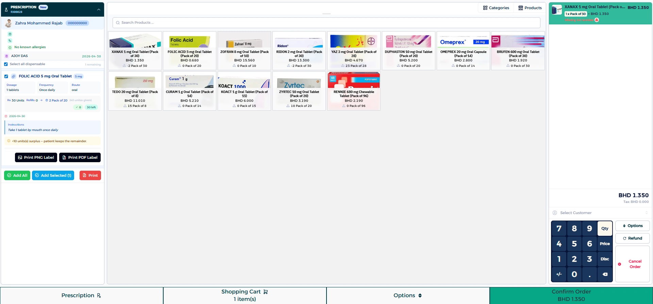Click keypad digit 8
Image resolution: width=653 pixels, height=304 pixels.
click(x=574, y=229)
